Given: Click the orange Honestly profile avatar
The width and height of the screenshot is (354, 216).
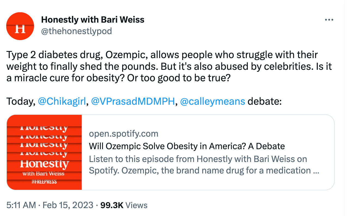Looking at the screenshot, I should tap(20, 26).
